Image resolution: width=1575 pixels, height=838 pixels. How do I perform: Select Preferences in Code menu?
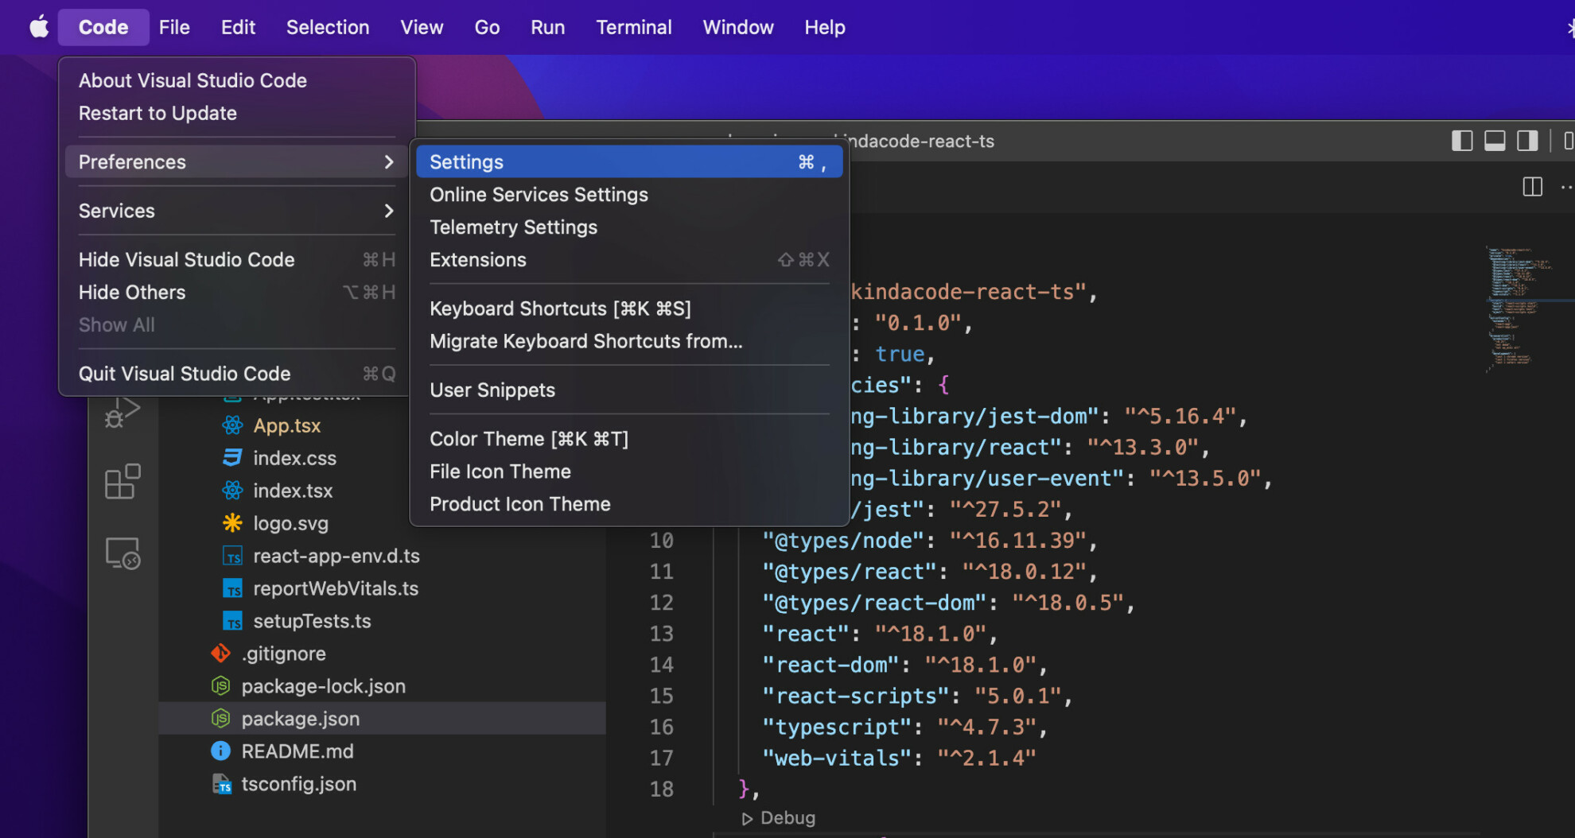[x=237, y=161]
